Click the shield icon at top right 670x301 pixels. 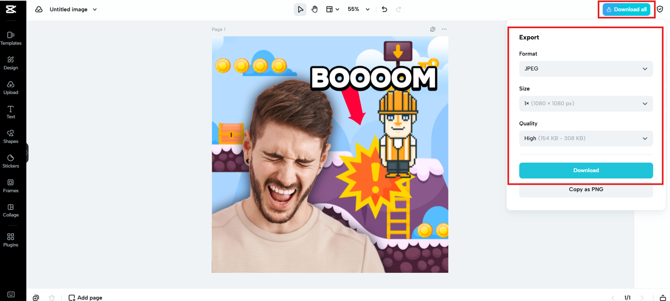point(660,9)
